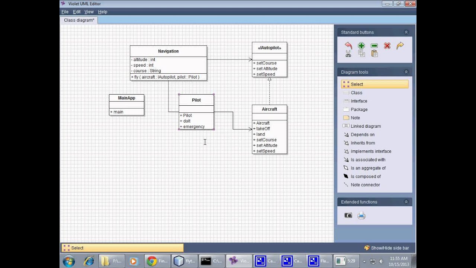Screen dimensions: 476x268
Task: Click the Undo arrow button
Action: tap(348, 45)
